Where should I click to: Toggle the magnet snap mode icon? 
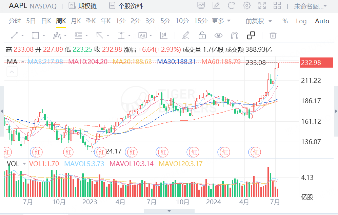[235, 35]
